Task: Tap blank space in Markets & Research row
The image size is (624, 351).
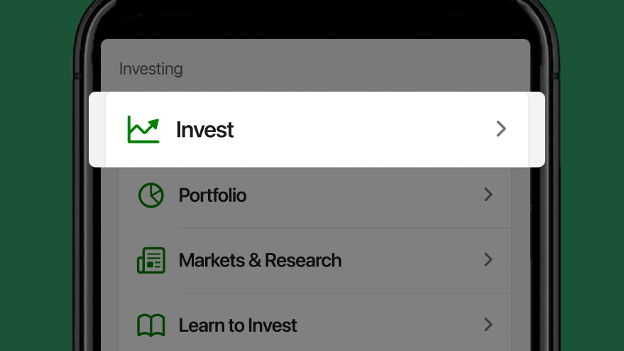Action: [410, 260]
